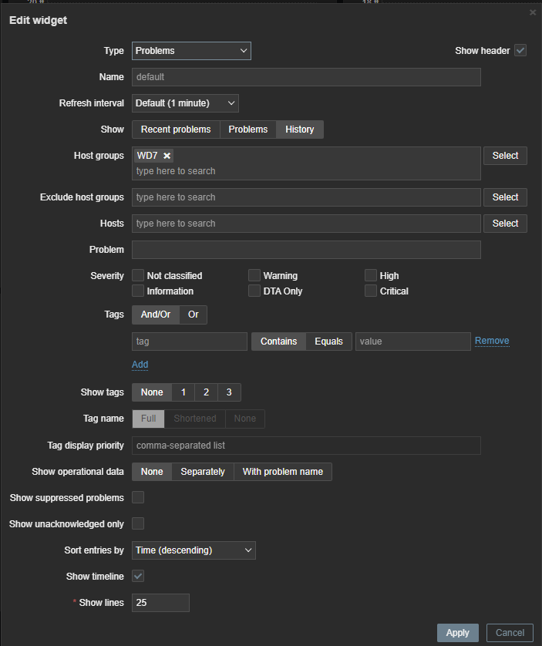
Task: Select the History show option
Action: coord(300,130)
